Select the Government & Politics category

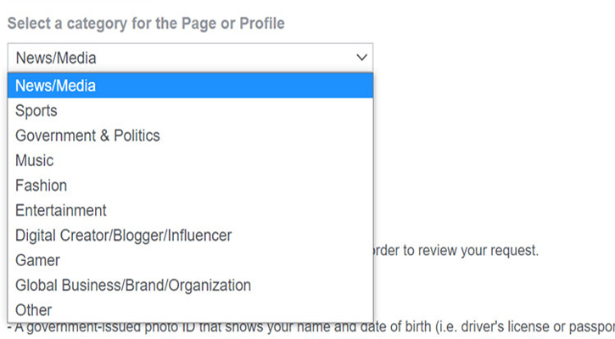click(x=87, y=136)
